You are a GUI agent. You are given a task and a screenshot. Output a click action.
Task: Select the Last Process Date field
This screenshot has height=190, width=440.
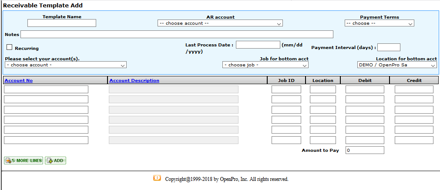258,45
